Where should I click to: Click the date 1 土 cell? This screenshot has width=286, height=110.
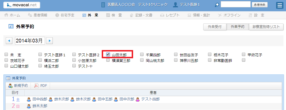[15, 100]
